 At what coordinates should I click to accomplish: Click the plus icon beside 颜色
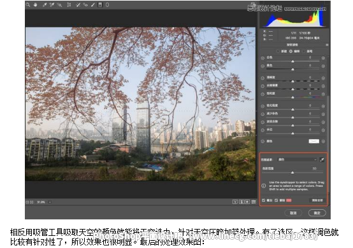[323, 142]
